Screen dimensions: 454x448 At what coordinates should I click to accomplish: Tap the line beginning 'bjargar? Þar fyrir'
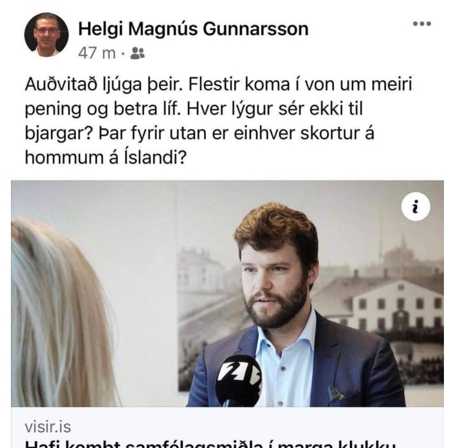click(200, 133)
